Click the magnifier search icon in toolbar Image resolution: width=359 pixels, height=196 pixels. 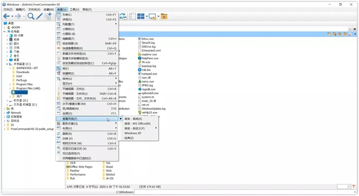(x=31, y=16)
